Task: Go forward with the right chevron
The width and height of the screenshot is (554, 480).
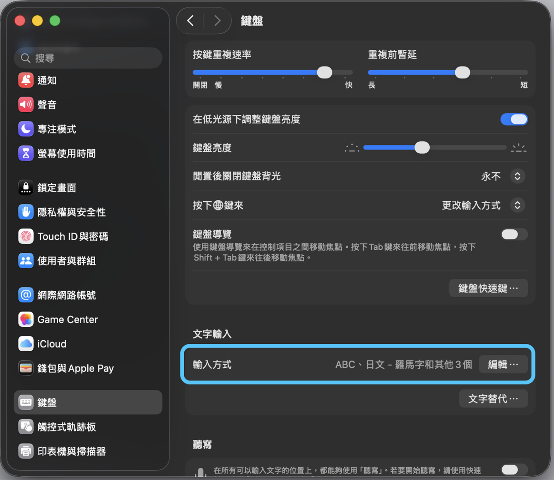Action: [x=217, y=21]
